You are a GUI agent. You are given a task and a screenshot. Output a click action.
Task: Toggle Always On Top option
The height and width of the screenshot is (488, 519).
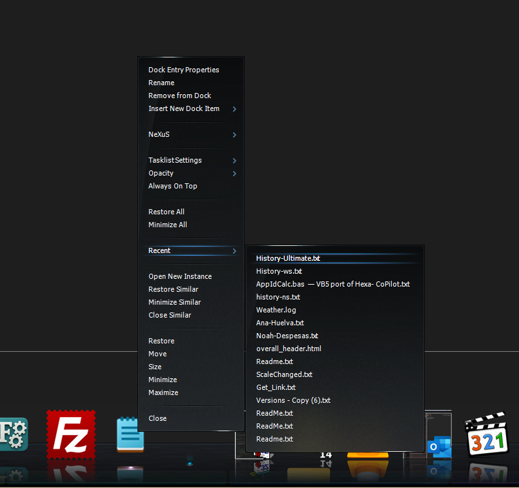172,186
